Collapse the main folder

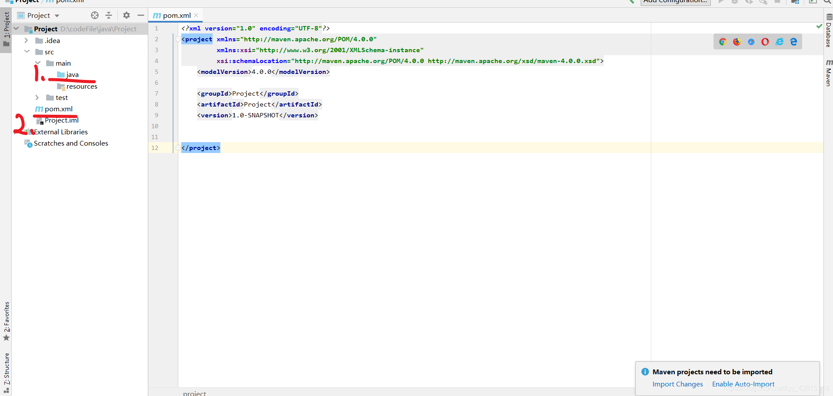38,63
